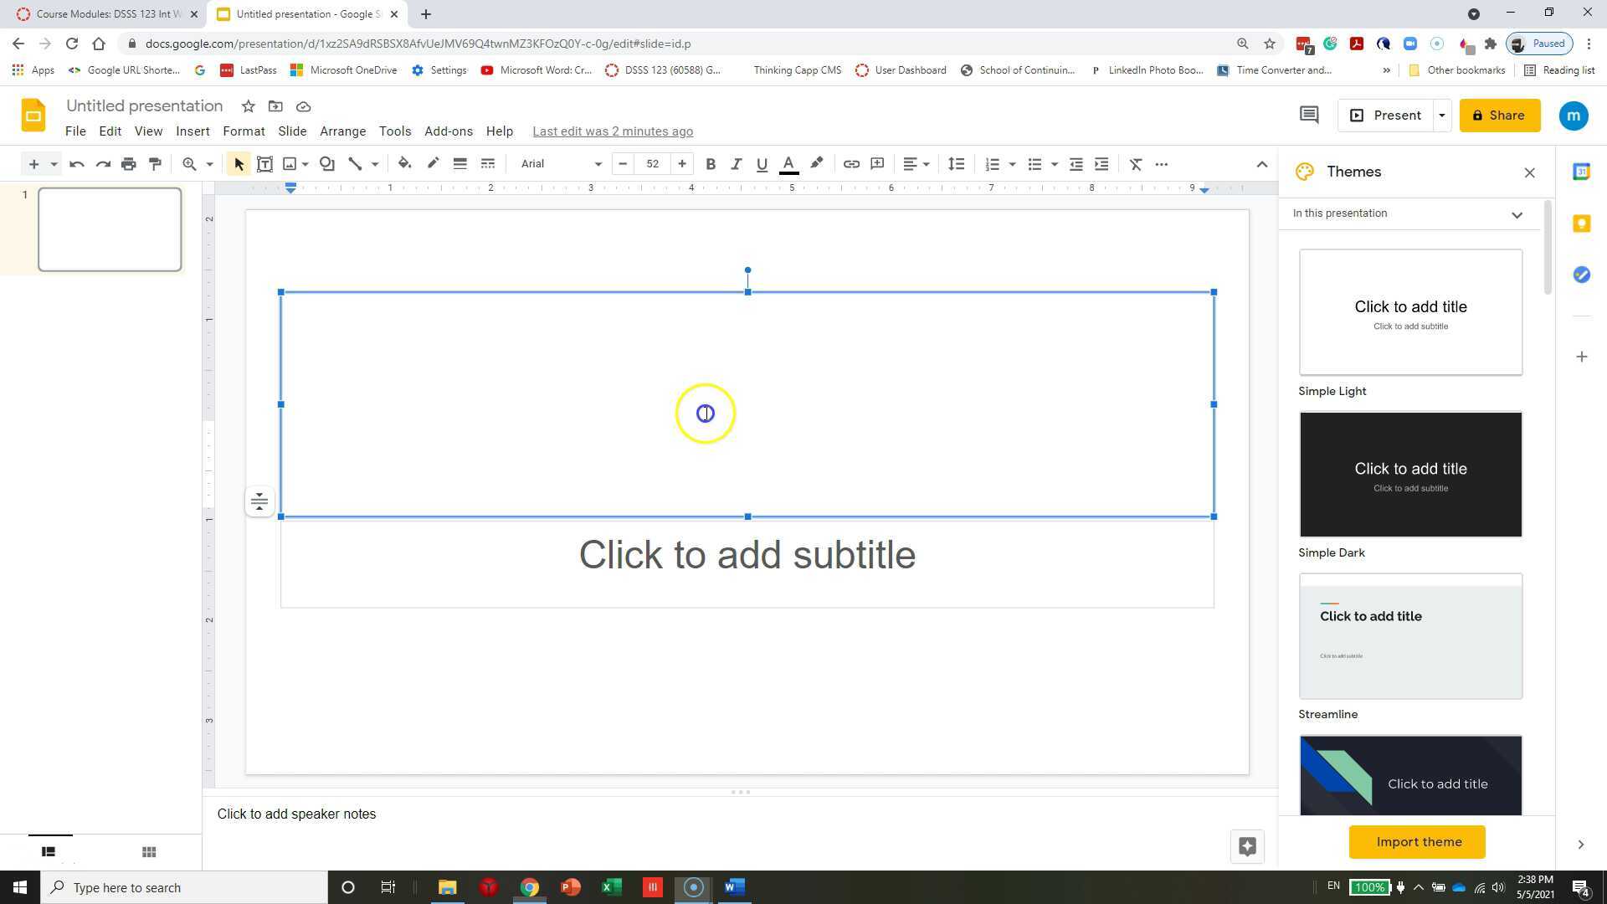Toggle bold formatting

tap(710, 163)
